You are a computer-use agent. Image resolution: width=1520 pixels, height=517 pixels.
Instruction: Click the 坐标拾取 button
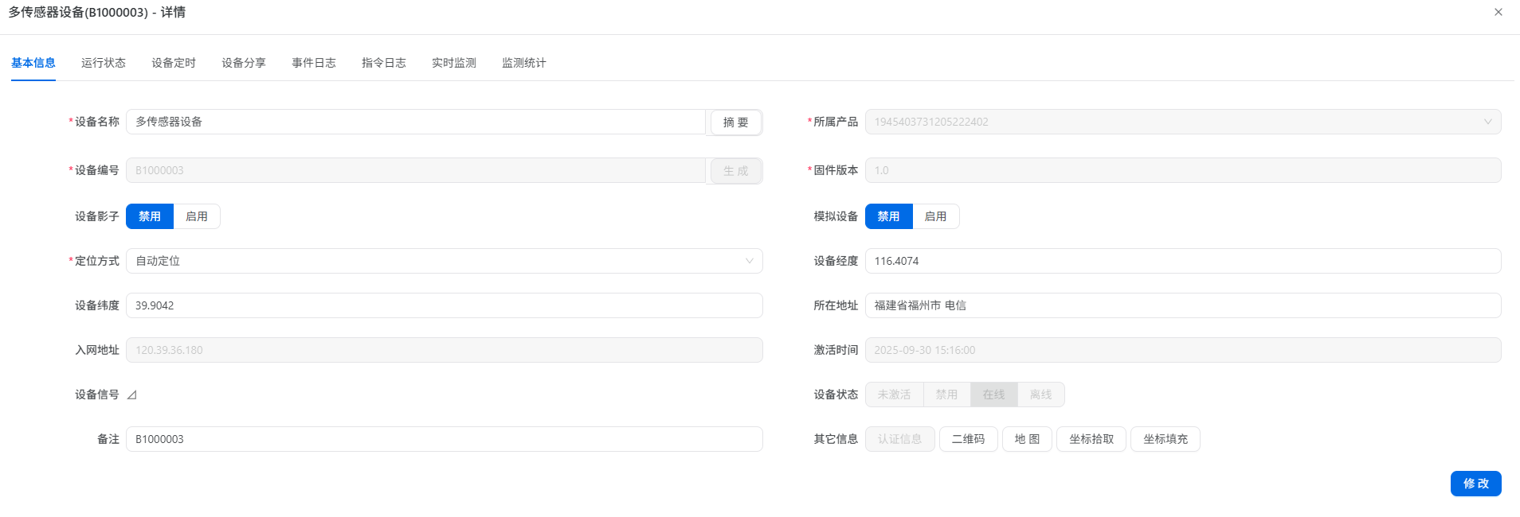click(1091, 439)
